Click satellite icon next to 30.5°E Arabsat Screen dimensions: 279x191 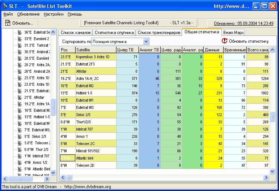point(20,52)
